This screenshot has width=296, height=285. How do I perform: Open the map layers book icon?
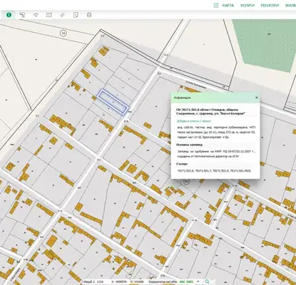[x=49, y=15]
